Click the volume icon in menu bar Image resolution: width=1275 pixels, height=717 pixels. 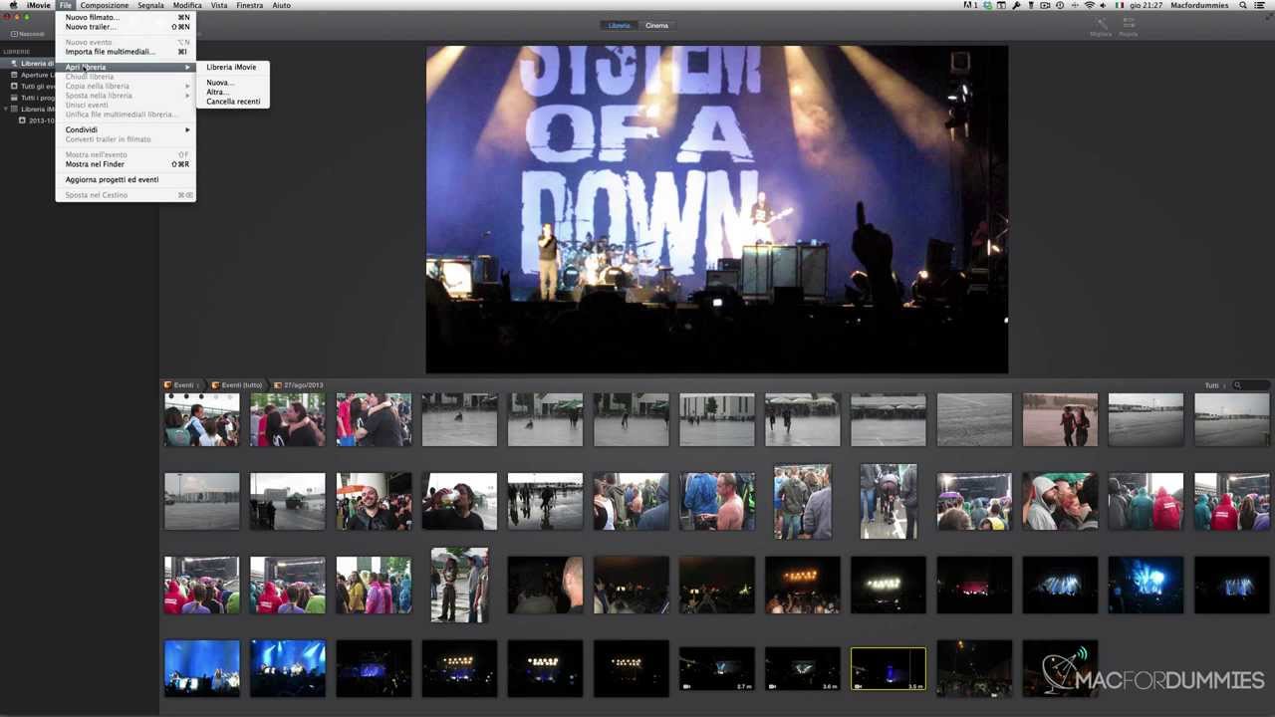(x=1103, y=5)
